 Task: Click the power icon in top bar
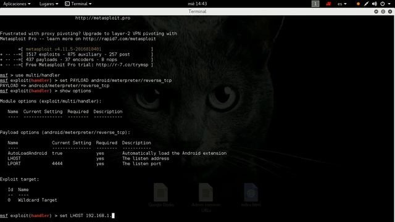click(383, 4)
